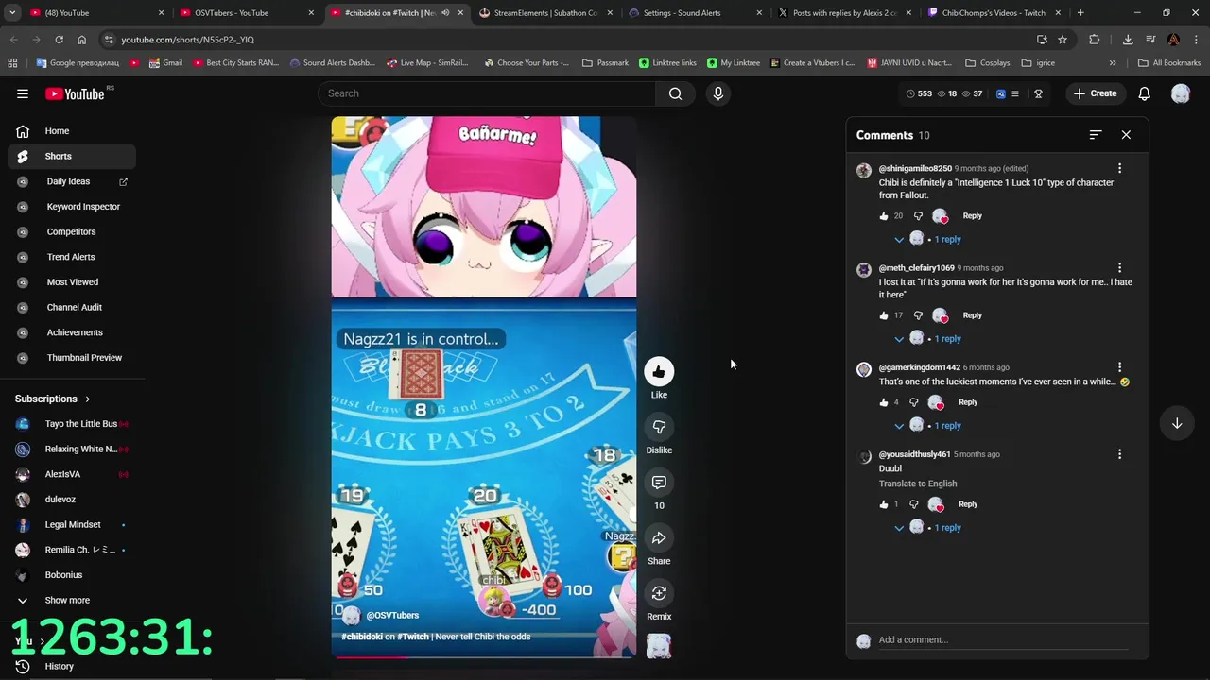
Task: Open options for yousaidthusly461's comment
Action: point(1119,454)
